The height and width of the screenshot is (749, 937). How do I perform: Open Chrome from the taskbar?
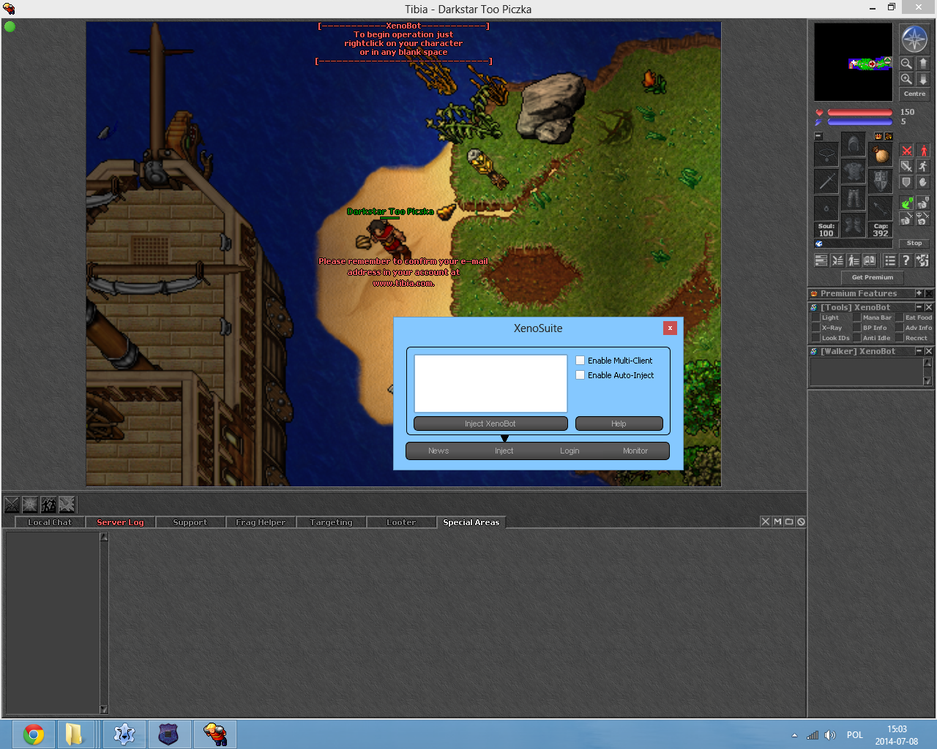click(x=34, y=734)
